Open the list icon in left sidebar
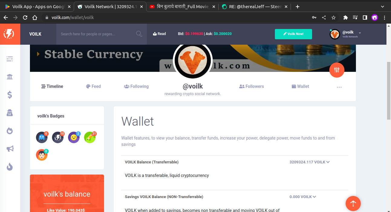The width and height of the screenshot is (391, 212). 10,59
